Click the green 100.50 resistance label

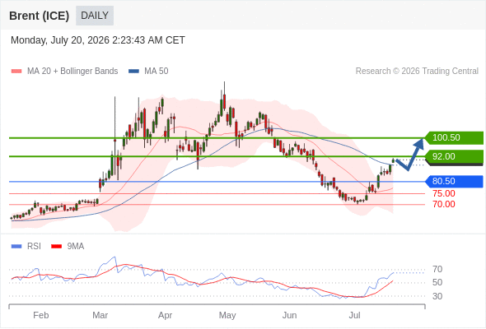453,137
